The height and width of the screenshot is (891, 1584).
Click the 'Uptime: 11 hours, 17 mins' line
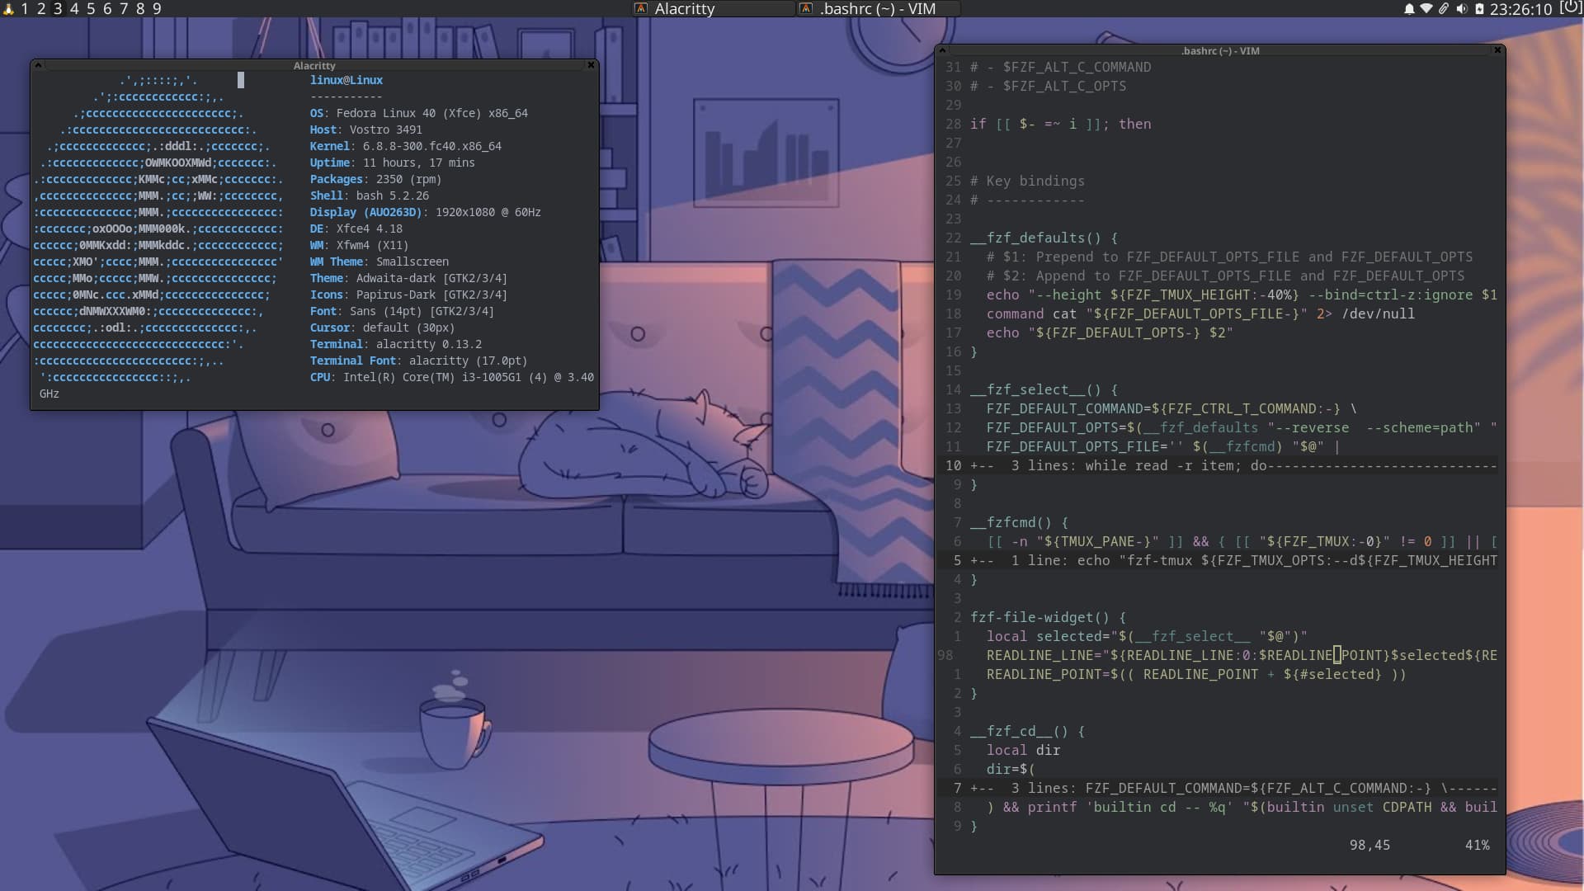click(x=393, y=163)
